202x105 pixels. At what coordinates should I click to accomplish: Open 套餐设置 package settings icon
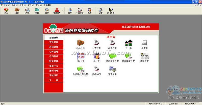tap(144, 57)
